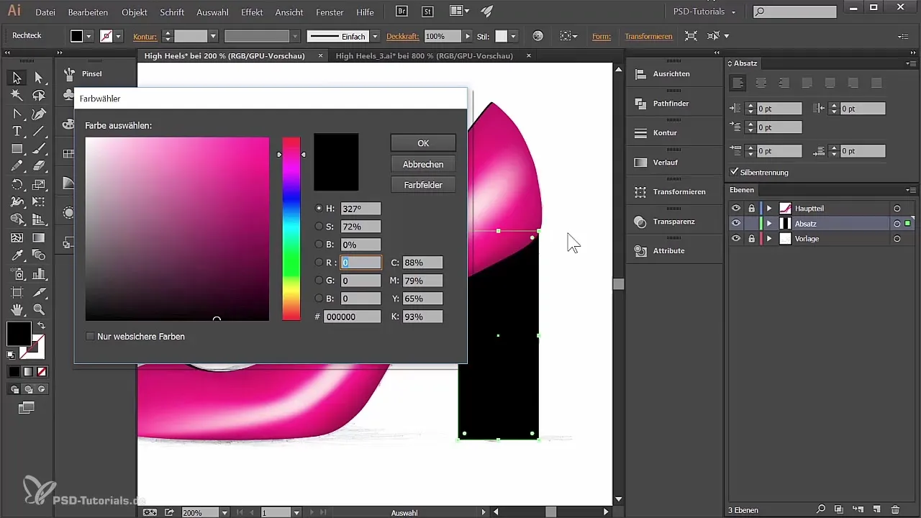
Task: Expand the Hauptteil layer
Action: (x=769, y=209)
